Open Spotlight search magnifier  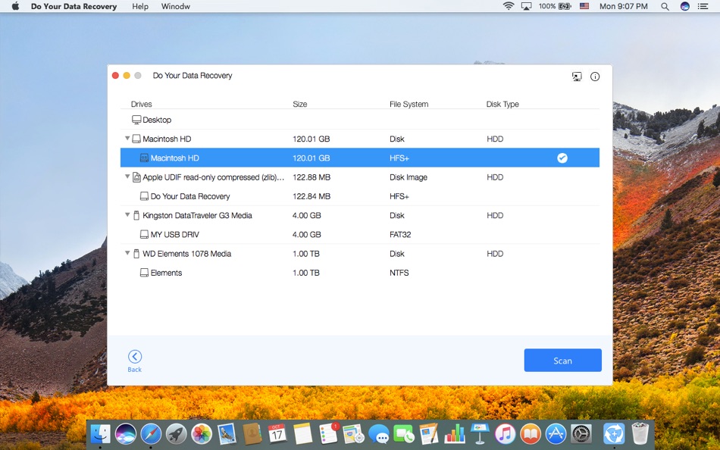tap(665, 6)
